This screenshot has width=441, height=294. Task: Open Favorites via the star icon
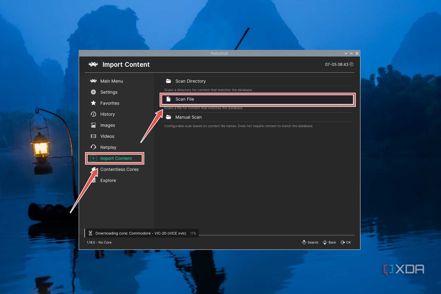tap(93, 103)
